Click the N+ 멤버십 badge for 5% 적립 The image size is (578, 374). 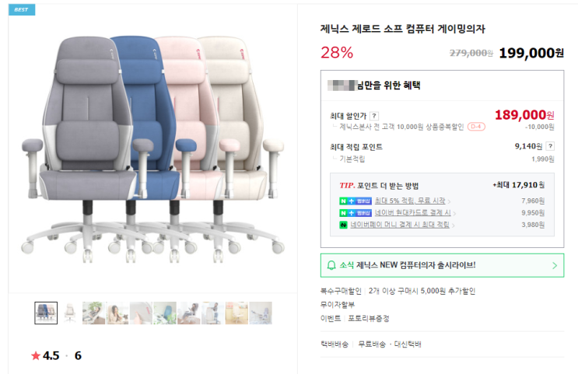tap(356, 201)
